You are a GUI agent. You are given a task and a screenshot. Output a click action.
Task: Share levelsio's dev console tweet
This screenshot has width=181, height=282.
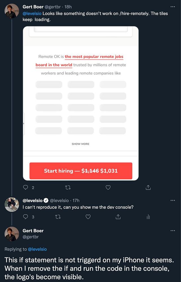118,217
